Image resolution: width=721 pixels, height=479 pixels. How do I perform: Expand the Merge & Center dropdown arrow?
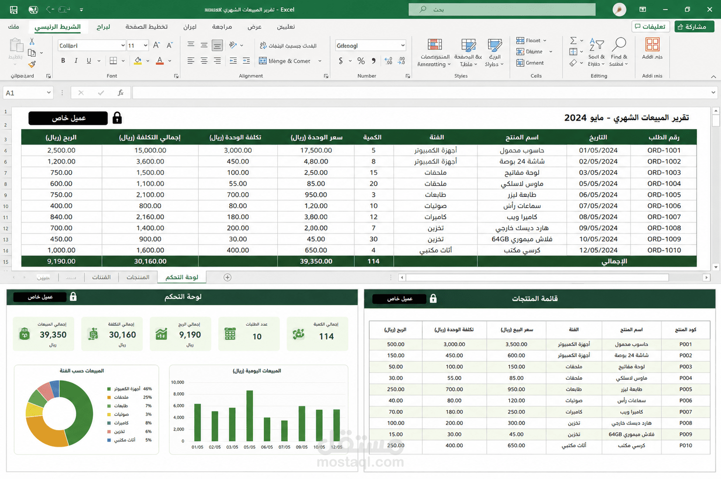point(320,61)
